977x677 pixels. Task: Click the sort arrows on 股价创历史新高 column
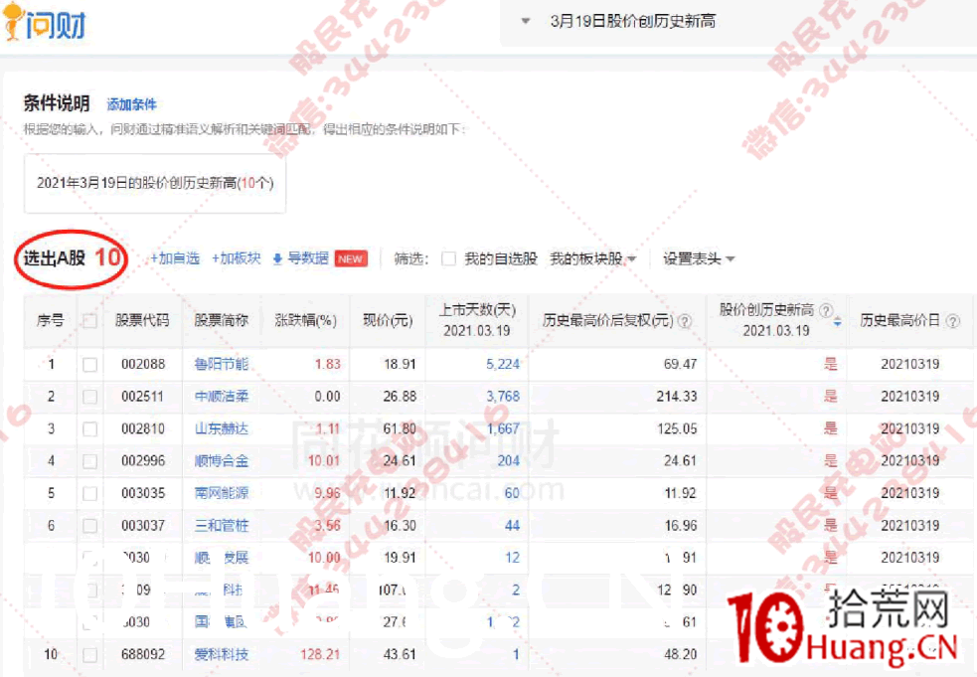(838, 322)
